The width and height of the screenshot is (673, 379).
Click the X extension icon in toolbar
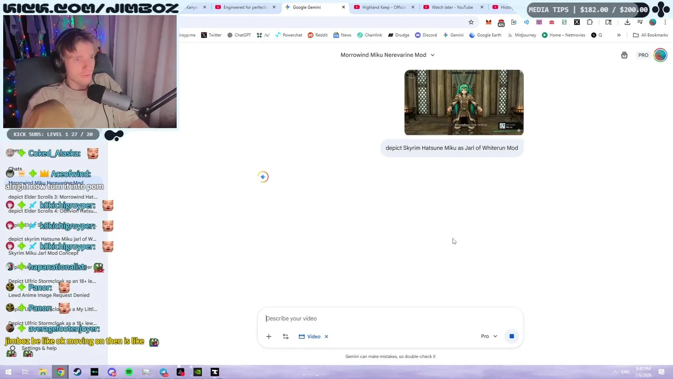point(577,22)
